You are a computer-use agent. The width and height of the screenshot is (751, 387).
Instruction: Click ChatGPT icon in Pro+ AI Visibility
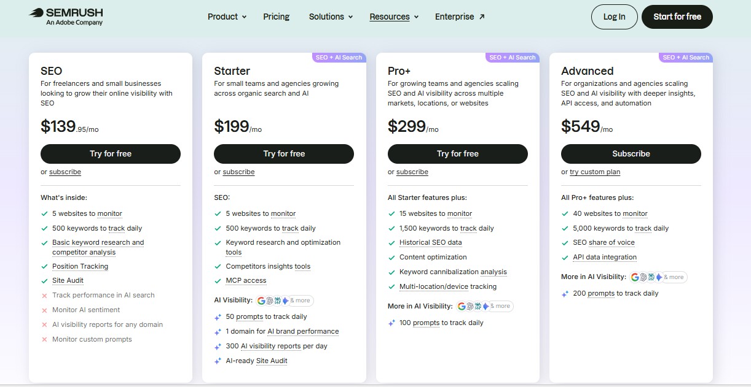[x=469, y=306]
